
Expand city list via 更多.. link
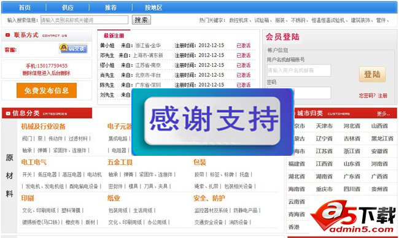click(x=383, y=113)
